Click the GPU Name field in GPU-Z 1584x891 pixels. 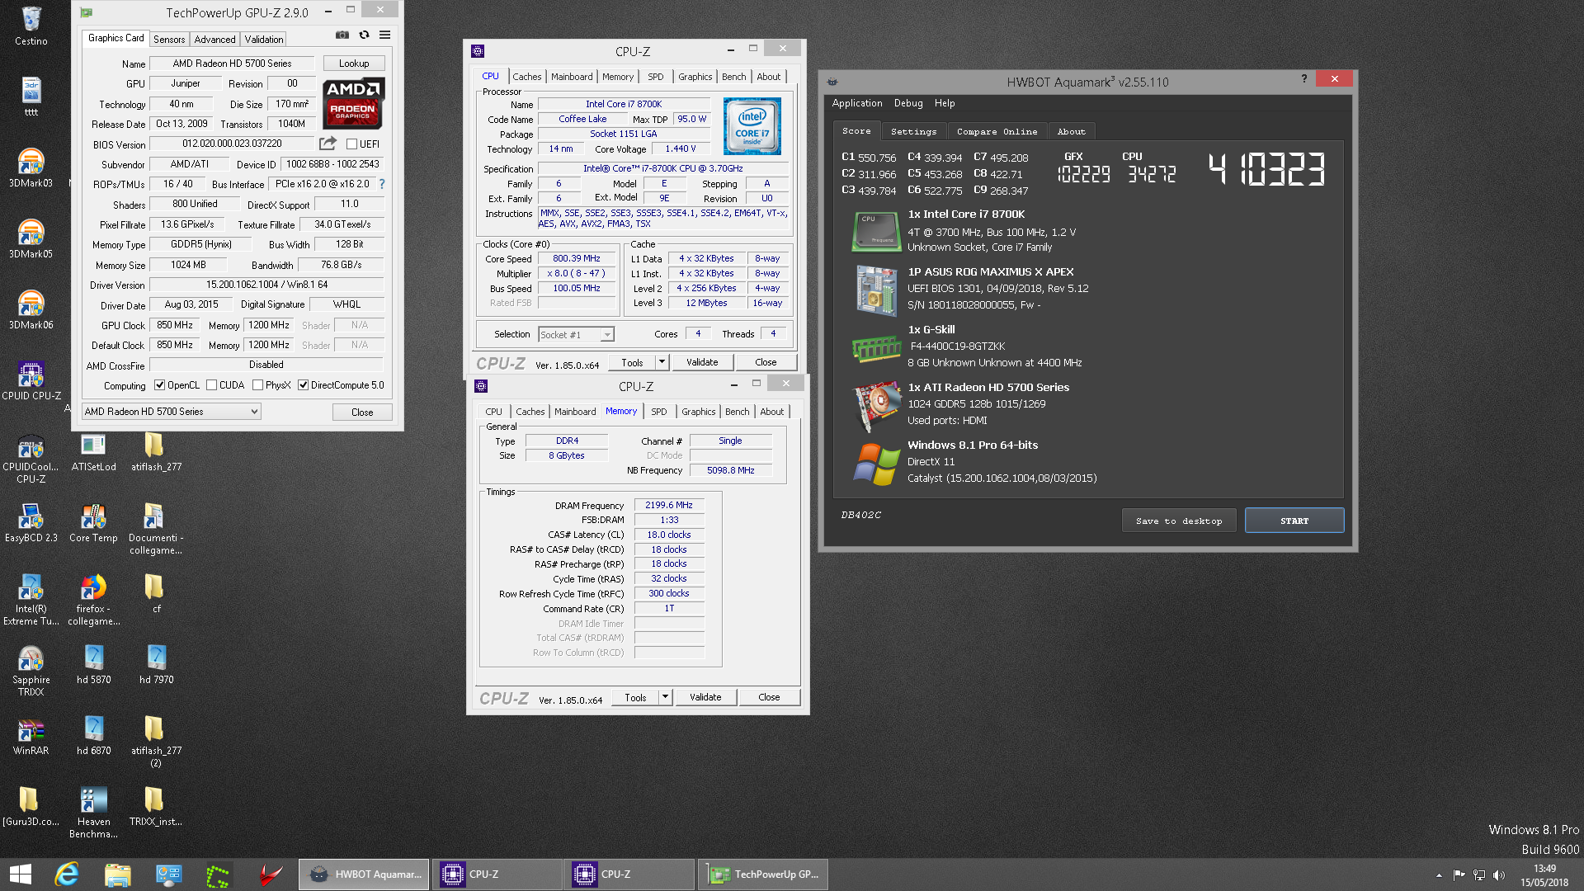232,64
